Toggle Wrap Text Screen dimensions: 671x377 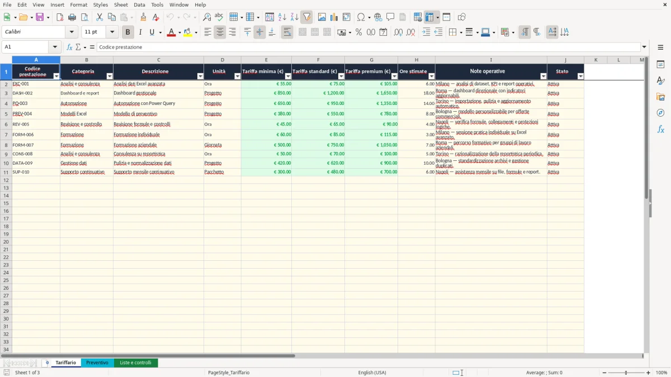point(287,32)
